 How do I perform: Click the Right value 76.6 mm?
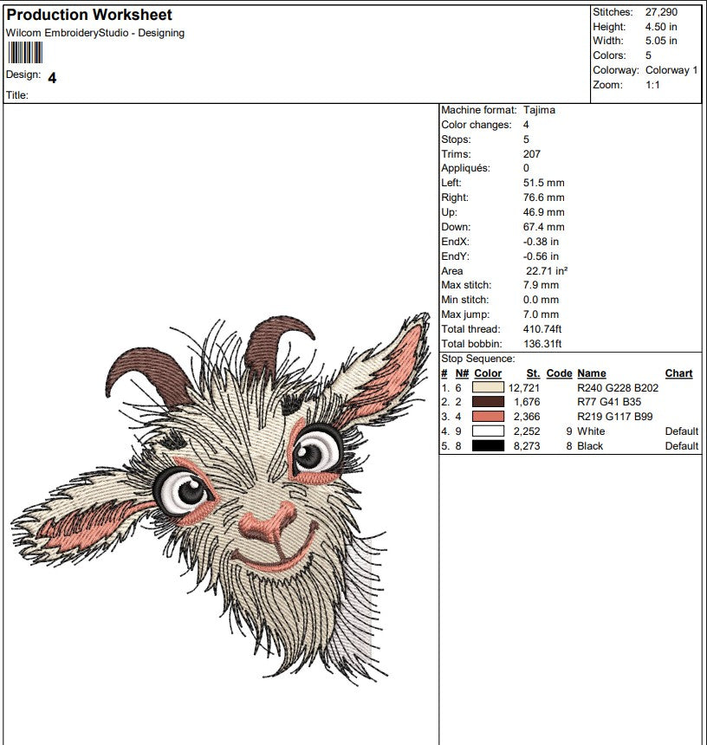(x=544, y=198)
